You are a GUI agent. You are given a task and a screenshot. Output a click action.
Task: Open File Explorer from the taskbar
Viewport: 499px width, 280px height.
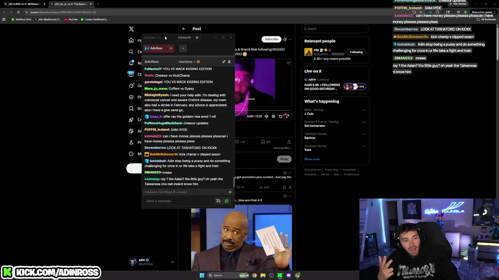[x=263, y=275]
